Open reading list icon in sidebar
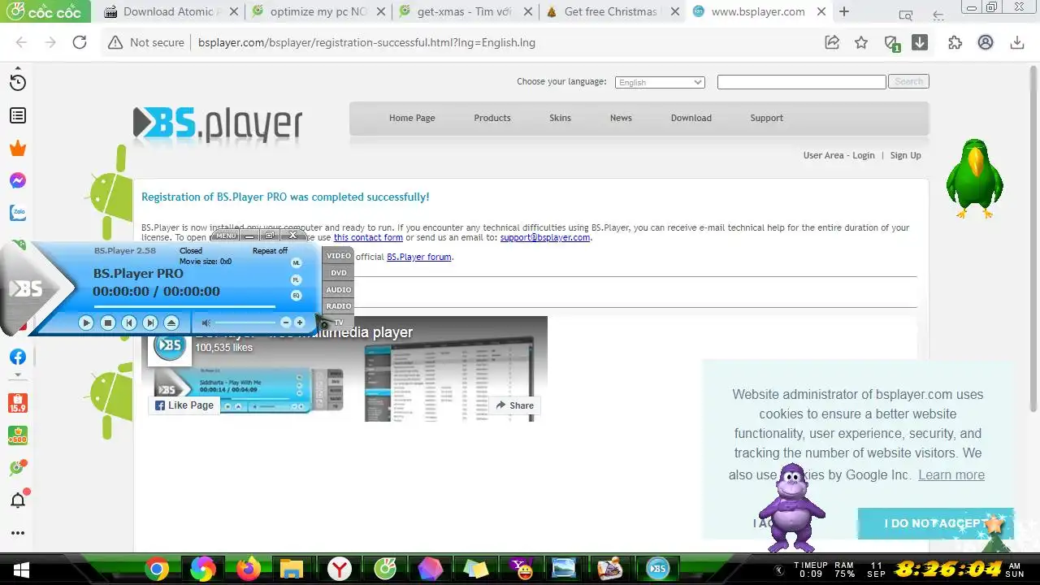Viewport: 1040px width, 585px height. [18, 116]
